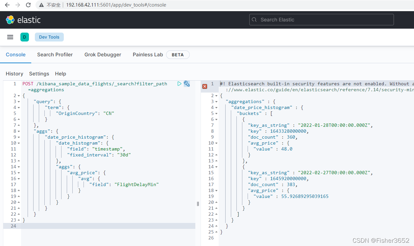This screenshot has width=414, height=246.
Task: Click "doc_count" : 360 in response
Action: (x=273, y=137)
